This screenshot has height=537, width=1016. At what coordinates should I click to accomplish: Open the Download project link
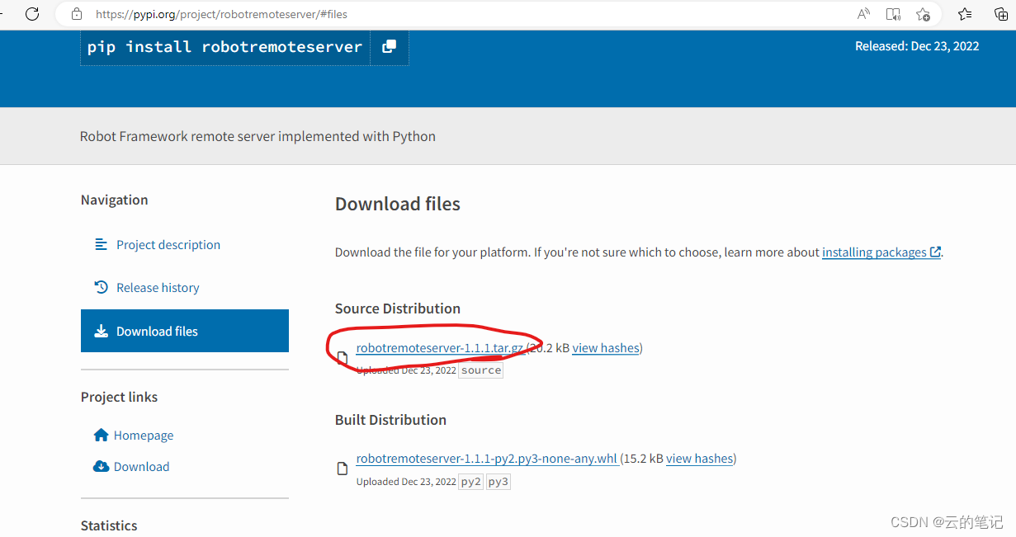[x=141, y=466]
